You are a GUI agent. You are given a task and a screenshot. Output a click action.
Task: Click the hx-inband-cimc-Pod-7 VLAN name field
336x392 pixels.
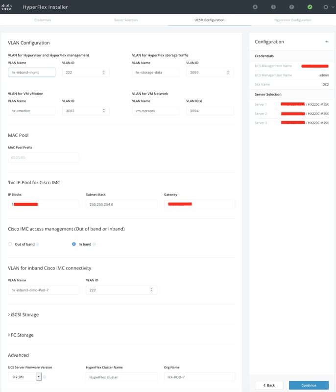44,290
